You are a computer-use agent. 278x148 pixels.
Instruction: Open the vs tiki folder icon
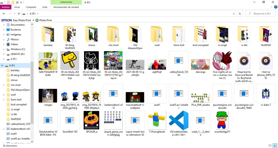pyautogui.click(x=244, y=34)
